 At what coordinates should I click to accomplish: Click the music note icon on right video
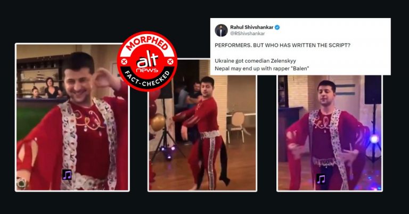[321, 179]
